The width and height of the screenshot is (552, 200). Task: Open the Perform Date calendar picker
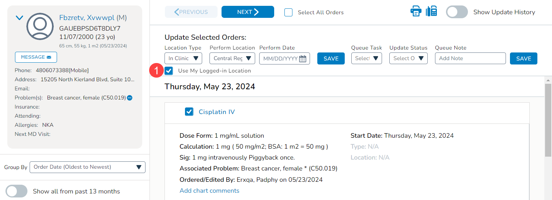coord(302,59)
